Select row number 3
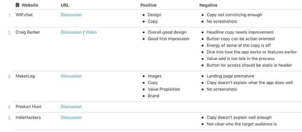302x132 pixels. tap(9, 77)
